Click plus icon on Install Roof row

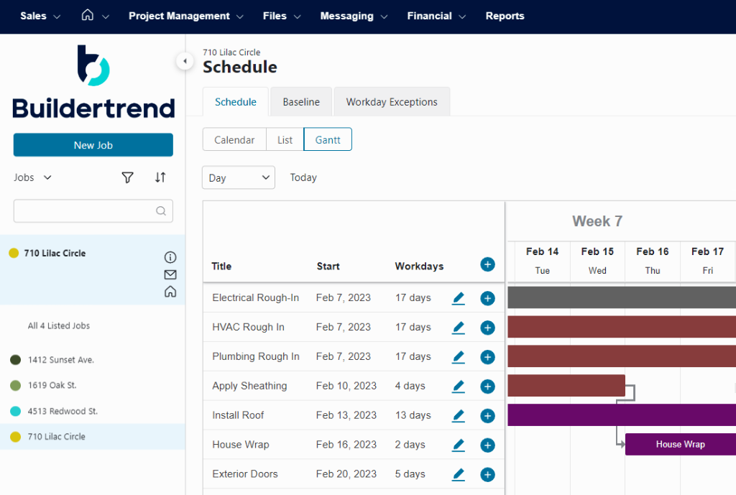point(487,416)
